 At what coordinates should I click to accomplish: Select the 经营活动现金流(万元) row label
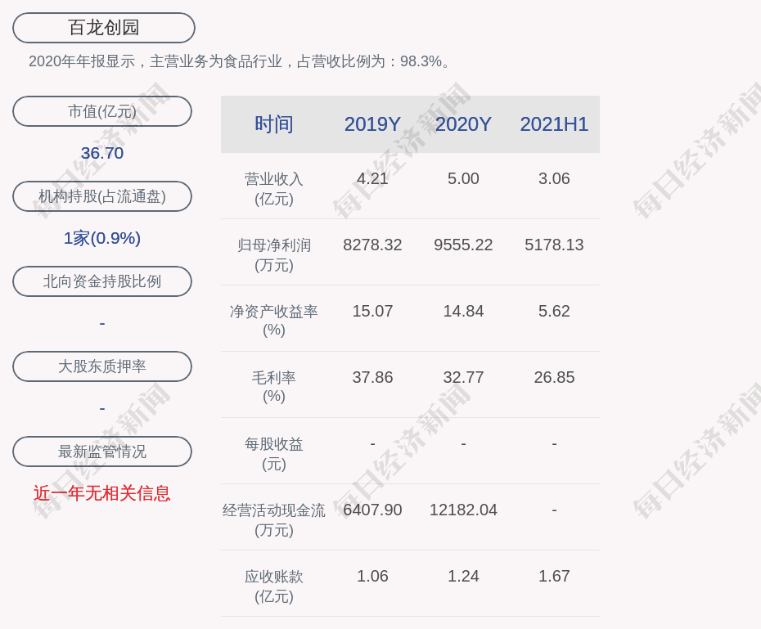click(x=274, y=520)
